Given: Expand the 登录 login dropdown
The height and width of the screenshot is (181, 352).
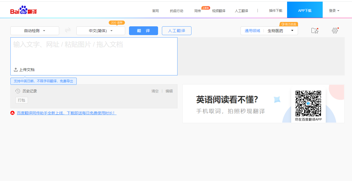Looking at the screenshot, I should [x=334, y=10].
